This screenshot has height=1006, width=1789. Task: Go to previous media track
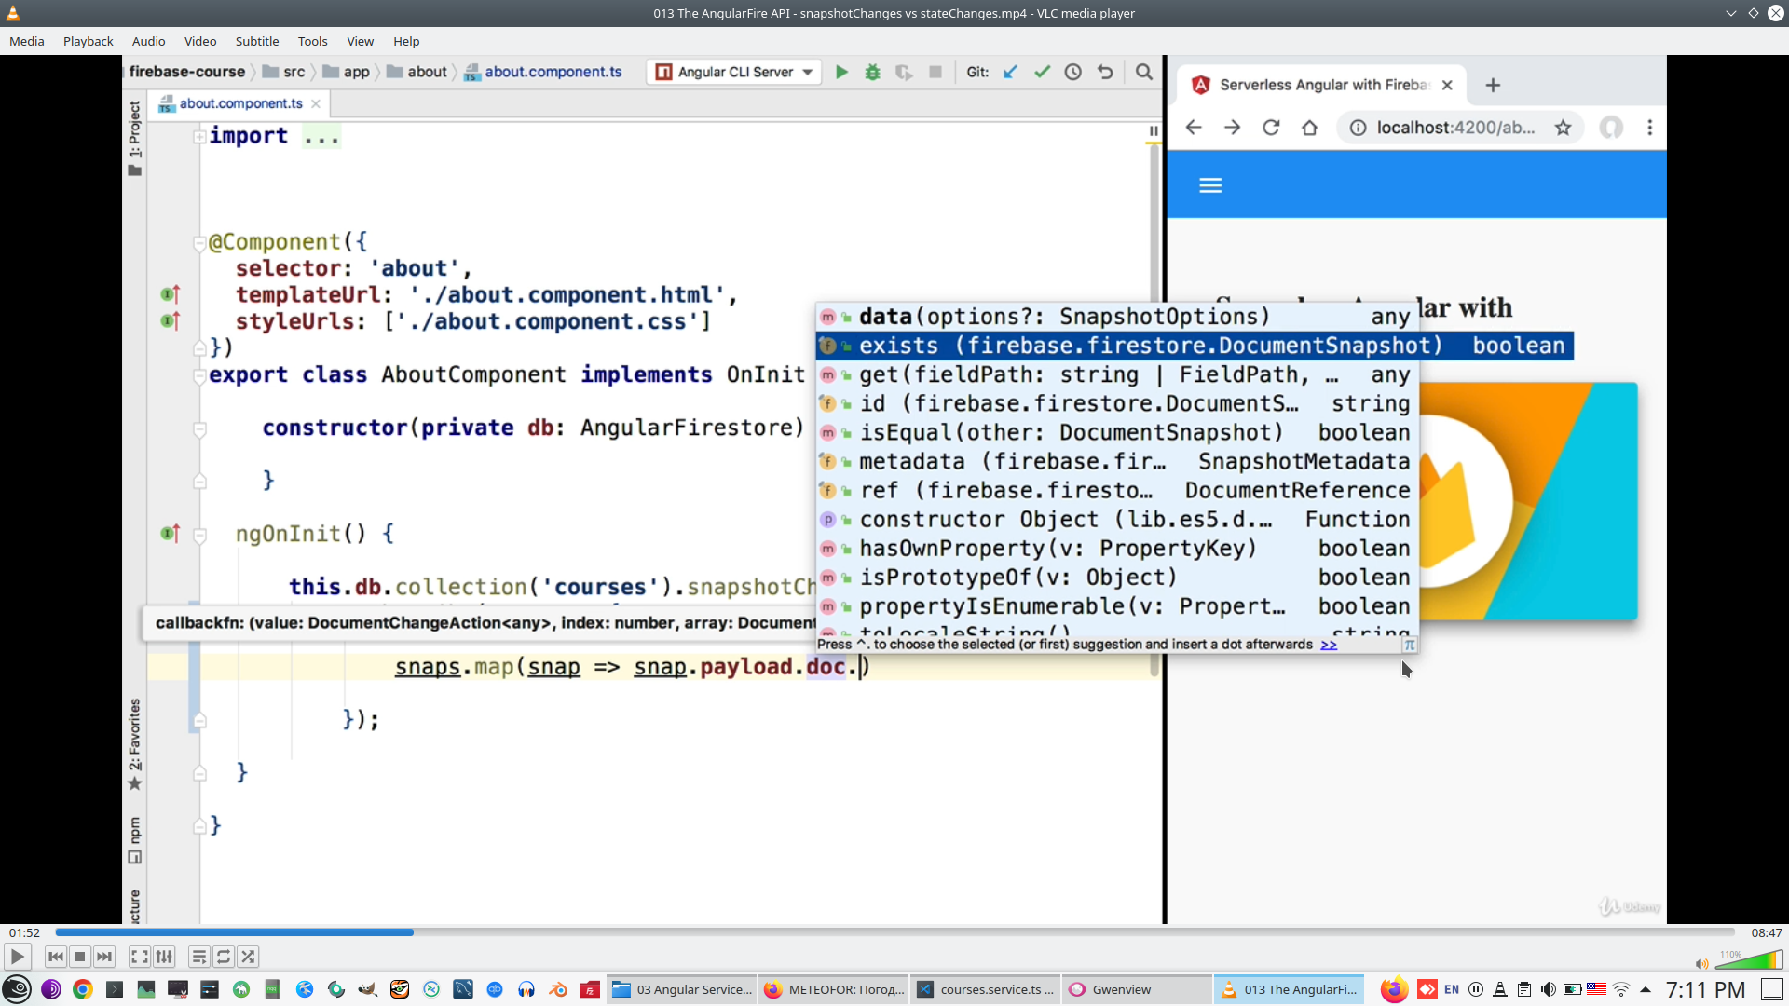(56, 957)
